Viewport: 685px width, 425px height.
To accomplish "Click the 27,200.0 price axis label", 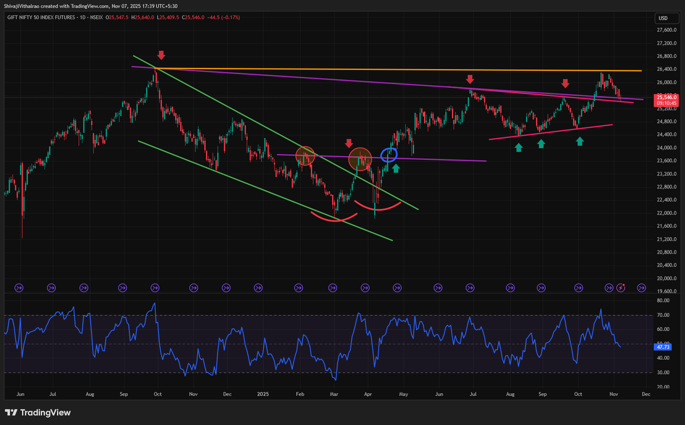I will click(x=666, y=43).
